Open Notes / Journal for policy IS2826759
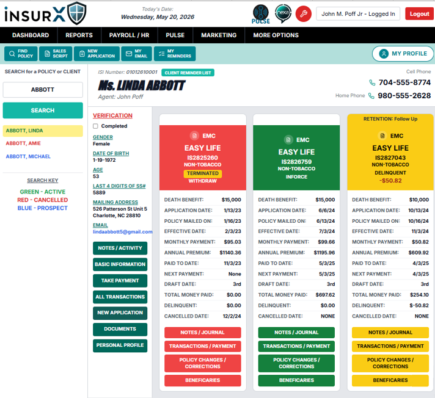This screenshot has height=398, width=435. (x=296, y=333)
